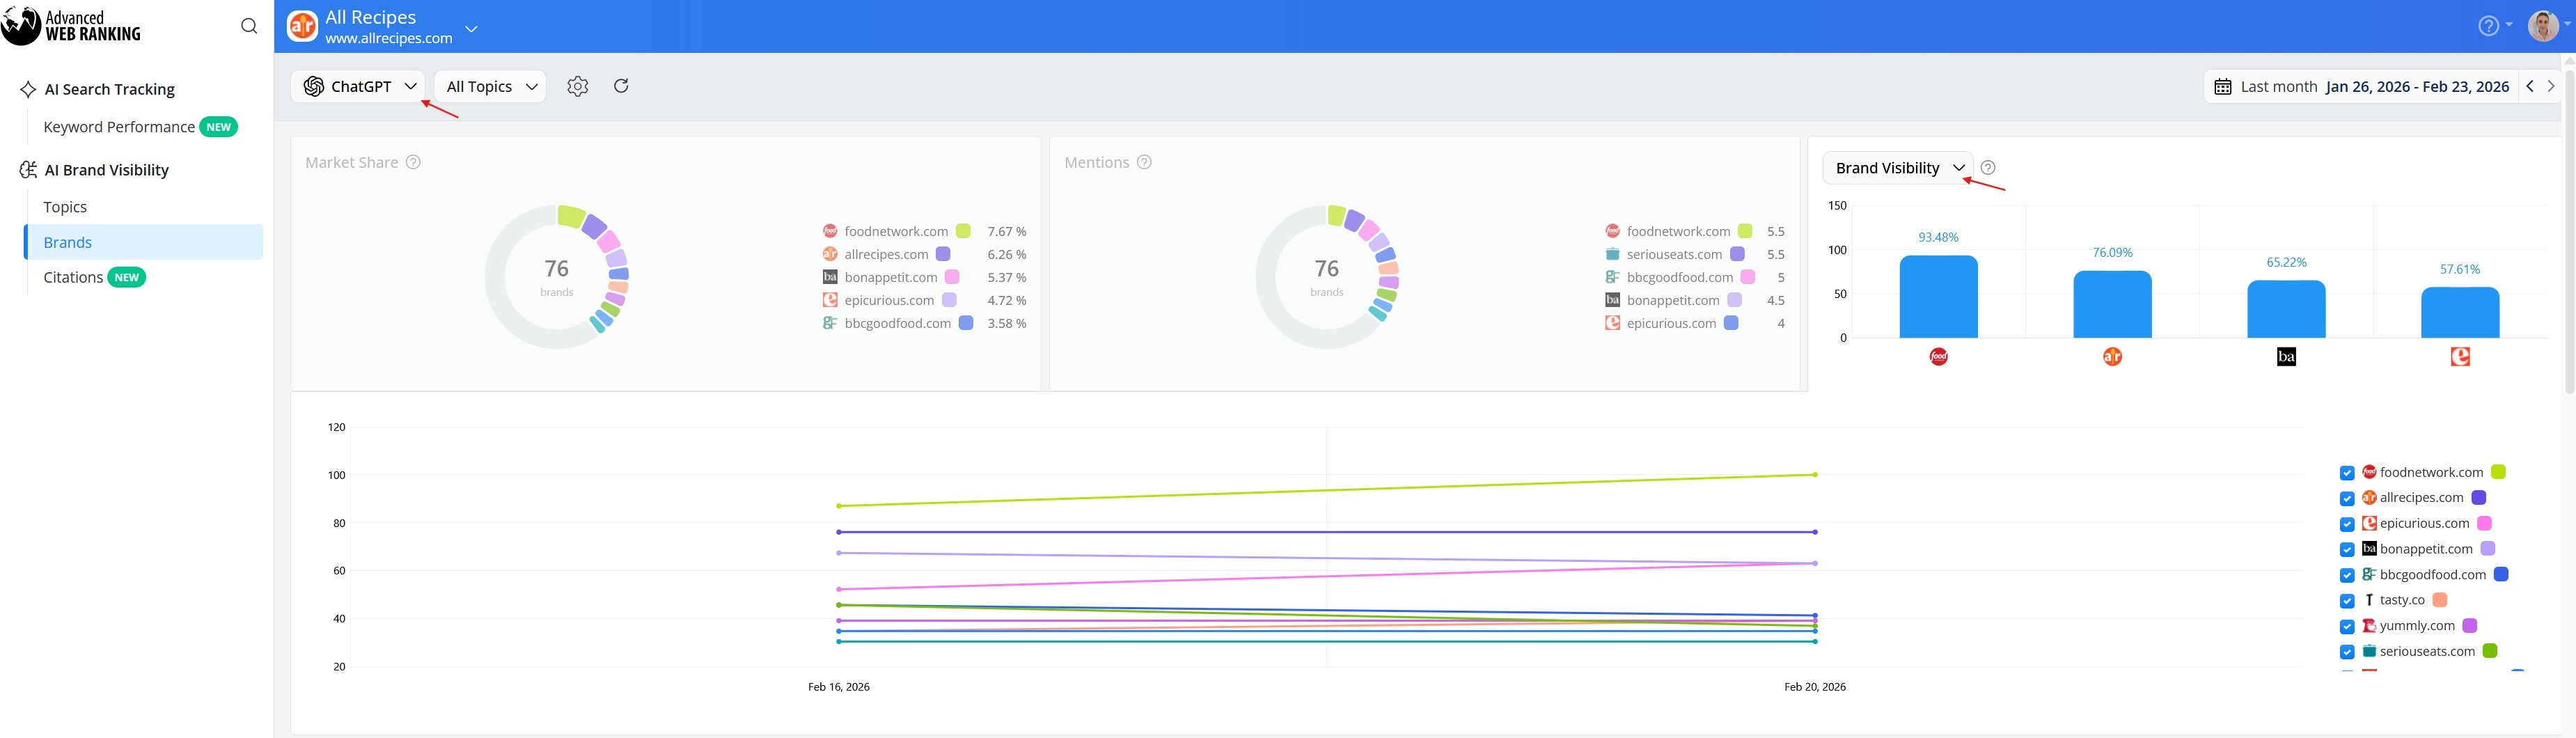Uncheck yummly.com in chart legend
The width and height of the screenshot is (2576, 738).
(2347, 627)
